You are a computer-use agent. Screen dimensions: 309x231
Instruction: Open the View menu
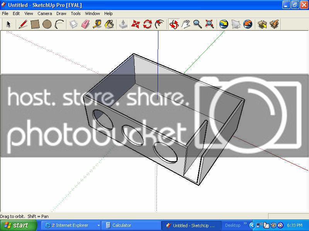29,13
